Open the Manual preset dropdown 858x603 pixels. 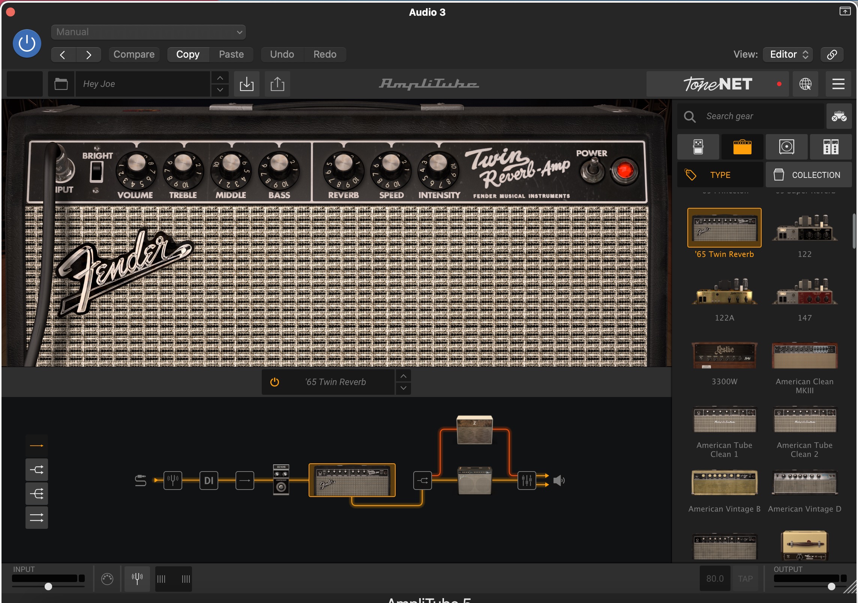point(148,32)
